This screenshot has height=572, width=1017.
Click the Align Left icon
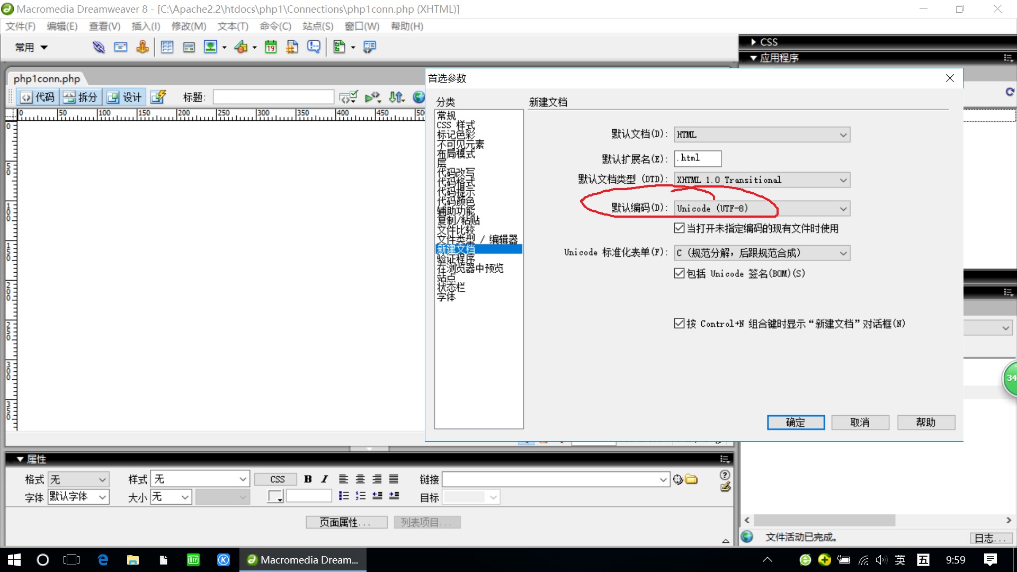click(x=343, y=479)
